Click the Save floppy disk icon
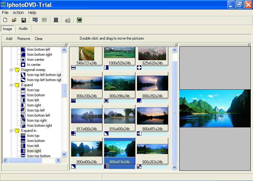Screen dimensions: 253x181 23,20
